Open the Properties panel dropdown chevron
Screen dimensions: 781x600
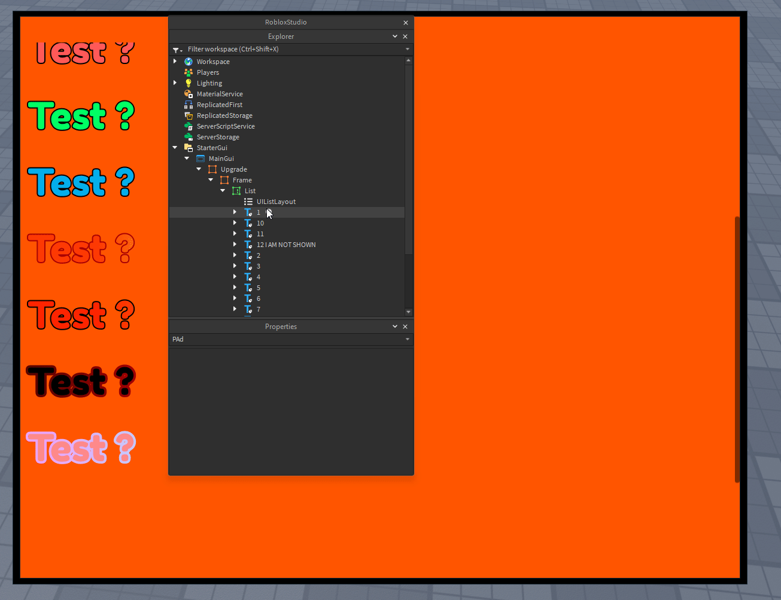(394, 326)
